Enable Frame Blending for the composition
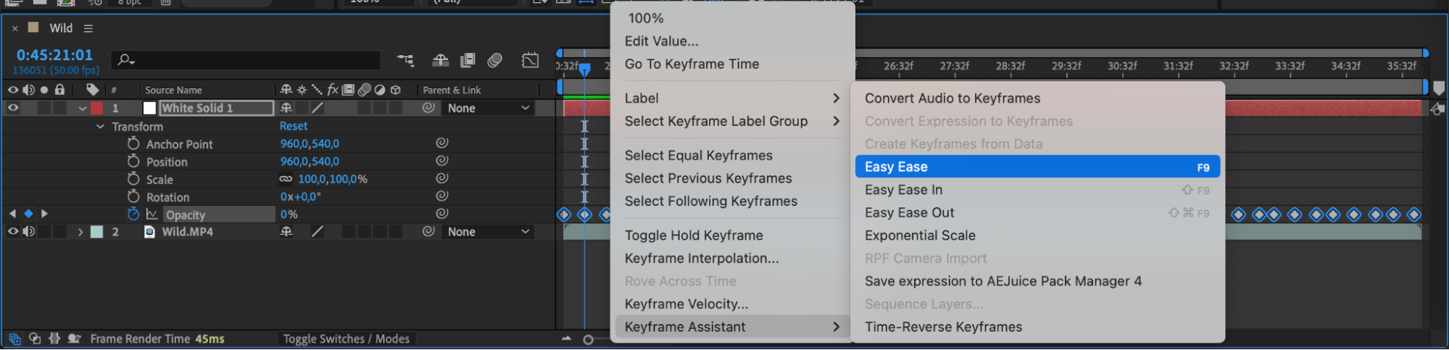1449x350 pixels. 468,60
